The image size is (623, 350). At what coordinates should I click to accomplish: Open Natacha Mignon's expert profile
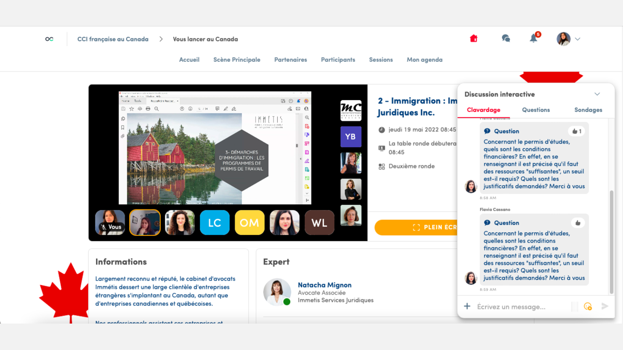[x=324, y=285]
